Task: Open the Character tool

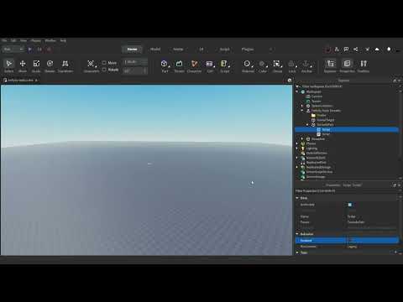Action: [194, 66]
